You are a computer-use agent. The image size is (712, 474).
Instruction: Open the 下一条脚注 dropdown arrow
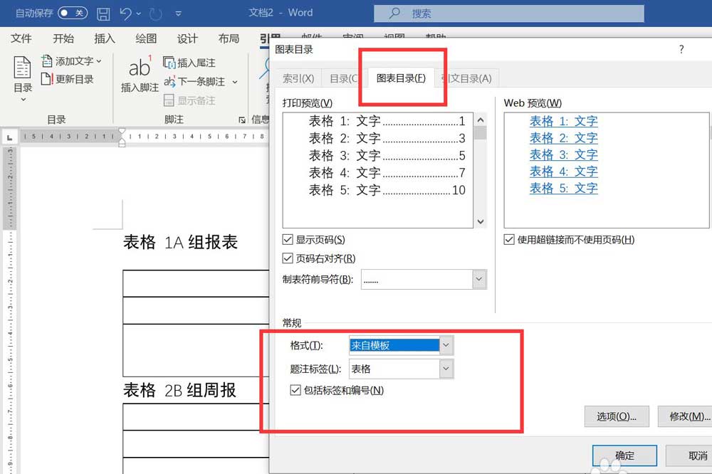click(235, 82)
